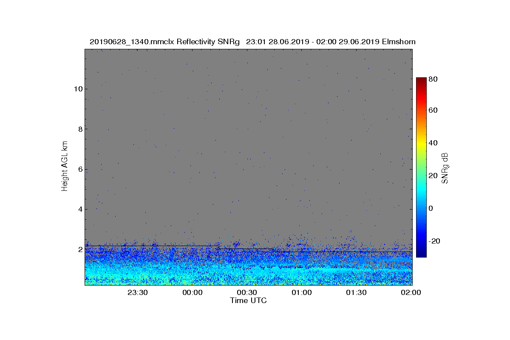Screen dimensions: 510x340
Task: Click the 02:00 time tick label
Action: 411,293
